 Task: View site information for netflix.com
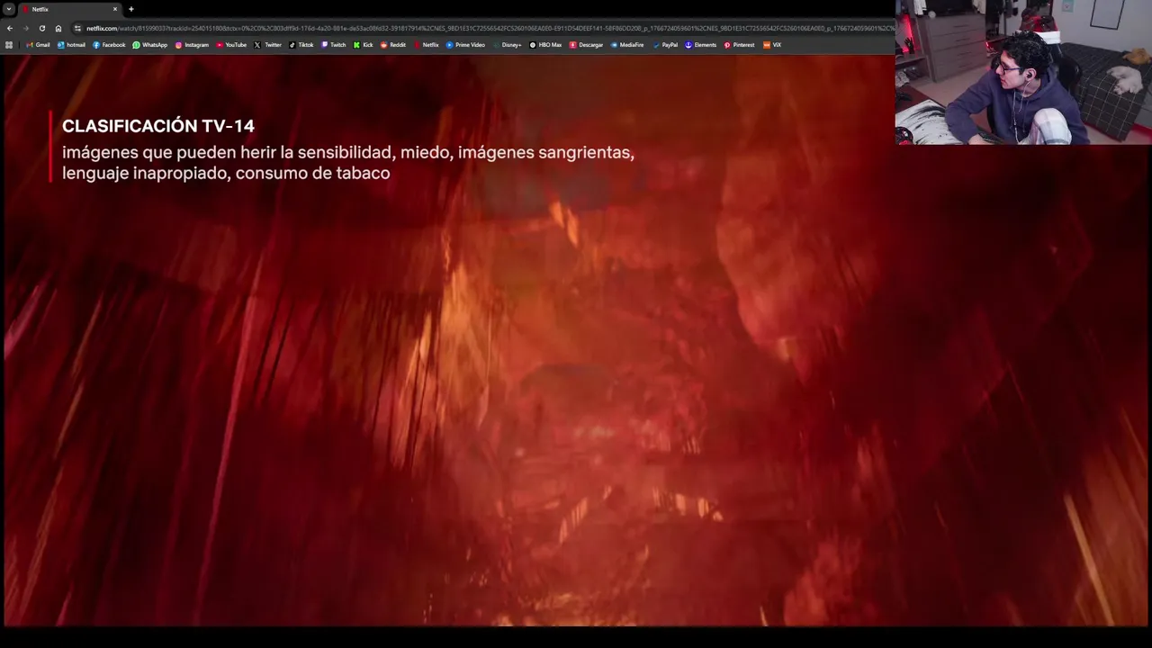point(78,28)
